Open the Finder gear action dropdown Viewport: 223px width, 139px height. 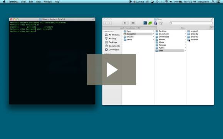click(126, 23)
